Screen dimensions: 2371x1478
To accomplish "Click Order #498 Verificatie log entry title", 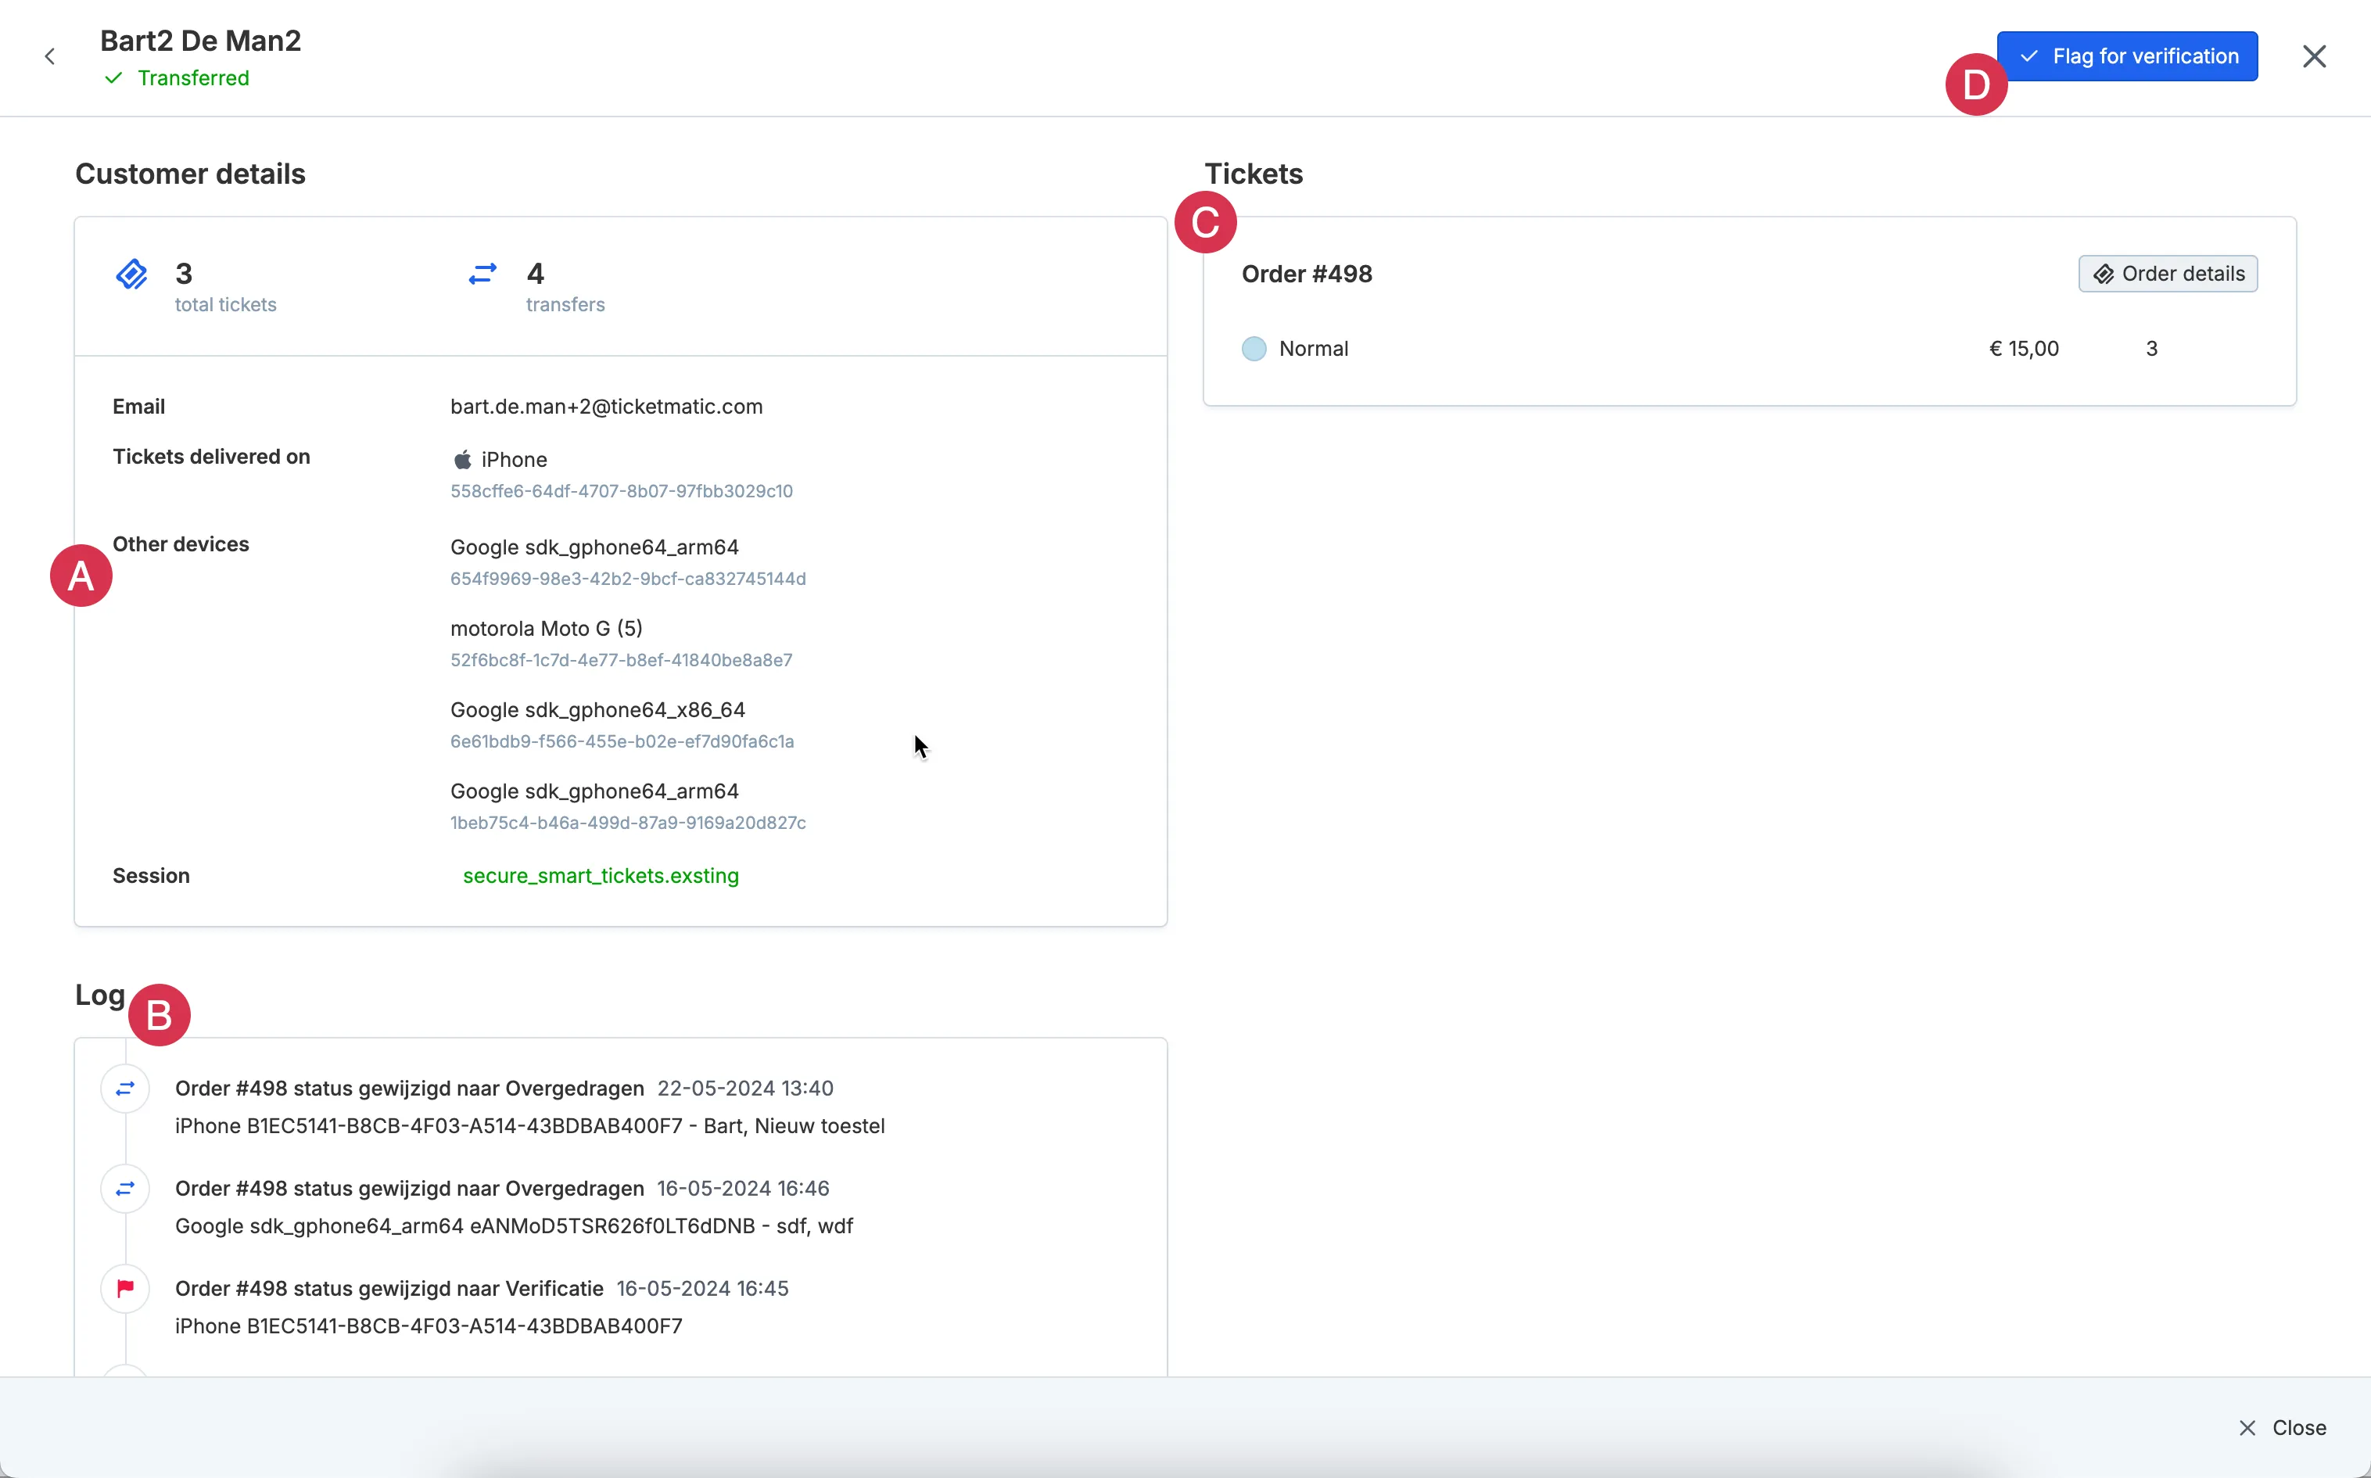I will click(389, 1289).
